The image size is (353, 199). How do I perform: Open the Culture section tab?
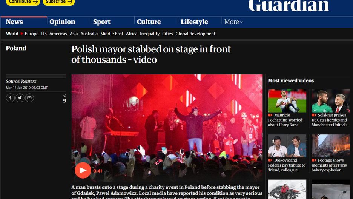pyautogui.click(x=149, y=22)
